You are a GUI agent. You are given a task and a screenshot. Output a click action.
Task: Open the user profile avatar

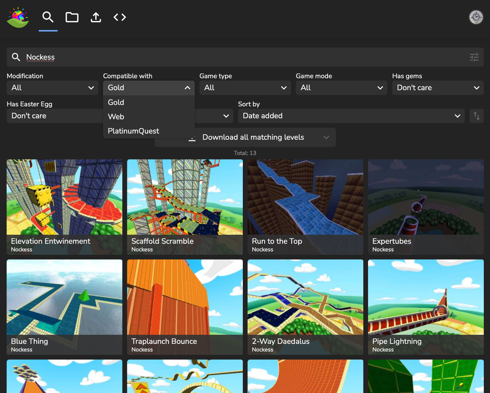click(476, 17)
